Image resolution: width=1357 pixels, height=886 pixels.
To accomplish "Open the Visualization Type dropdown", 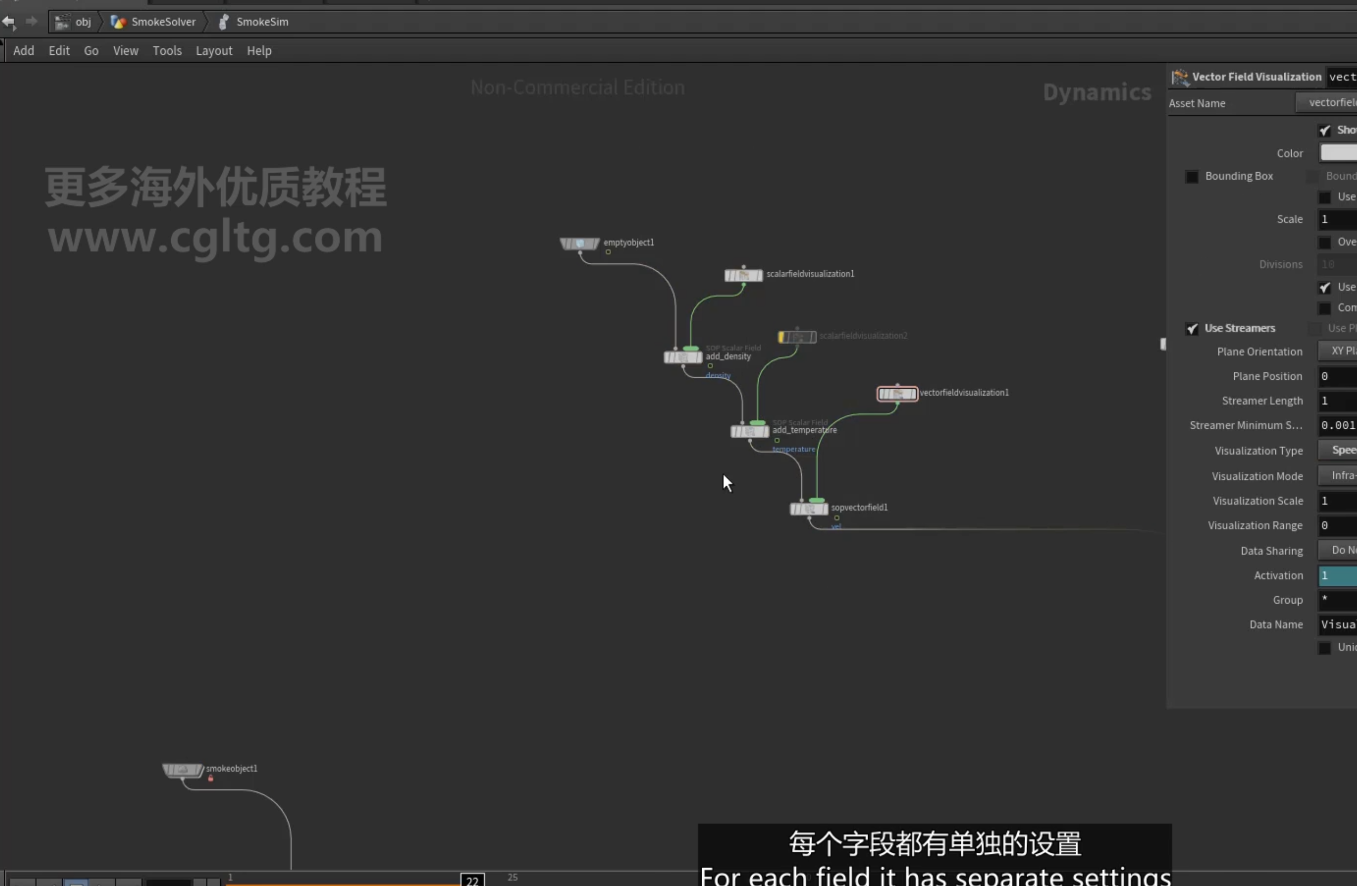I will click(1338, 450).
